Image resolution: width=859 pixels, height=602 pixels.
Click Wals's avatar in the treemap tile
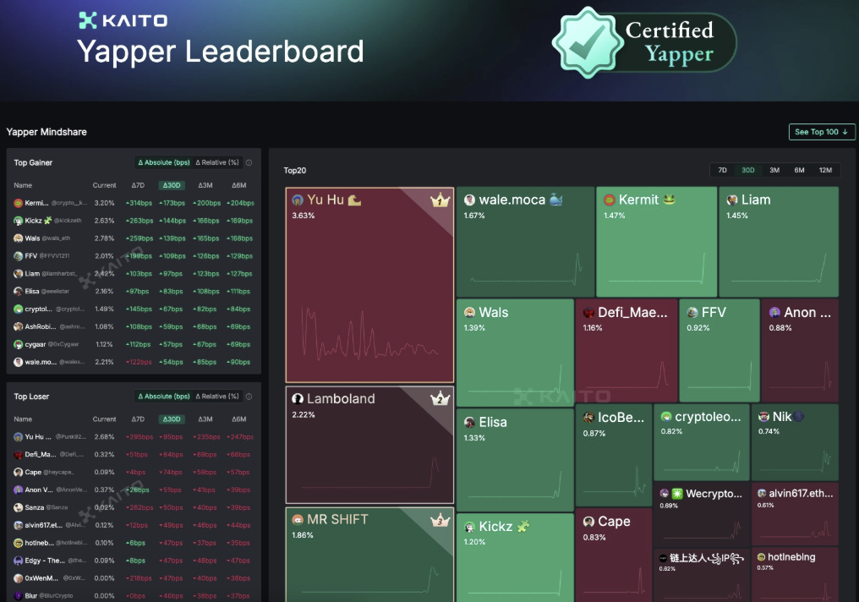click(x=469, y=312)
